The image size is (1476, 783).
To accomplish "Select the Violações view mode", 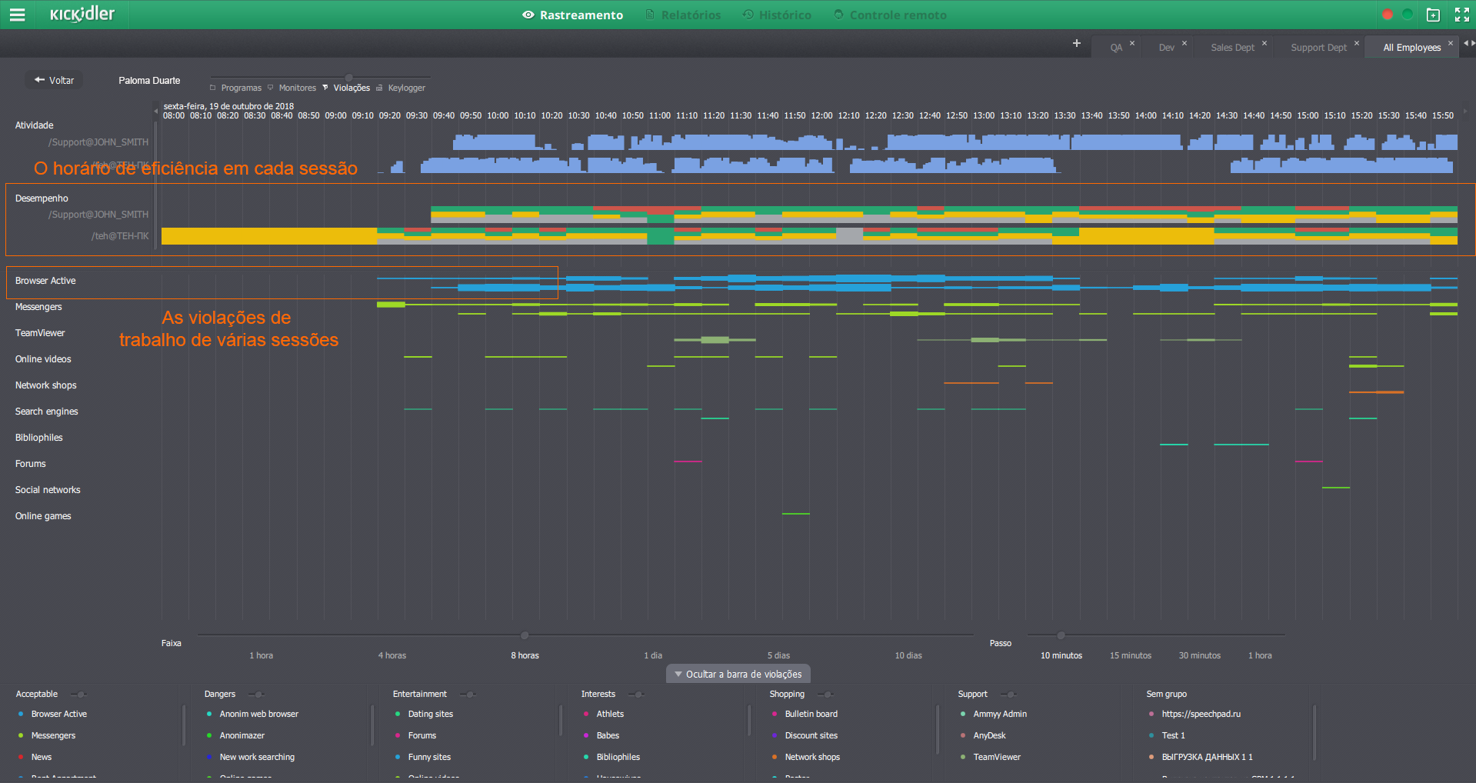I will pos(346,88).
